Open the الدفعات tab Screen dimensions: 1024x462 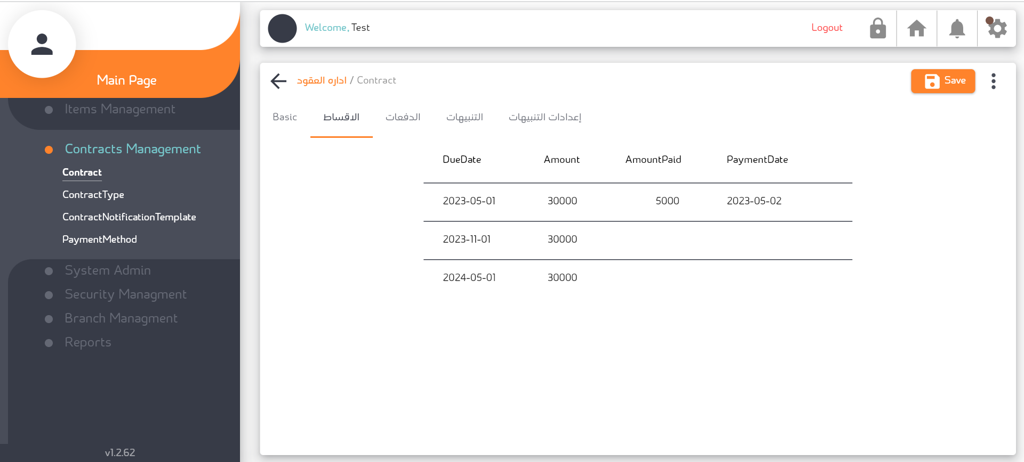click(403, 117)
